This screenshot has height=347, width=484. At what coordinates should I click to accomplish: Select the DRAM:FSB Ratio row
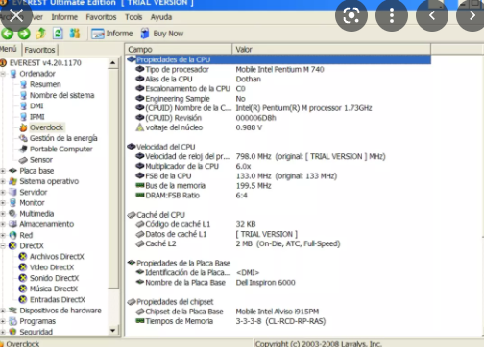278,196
